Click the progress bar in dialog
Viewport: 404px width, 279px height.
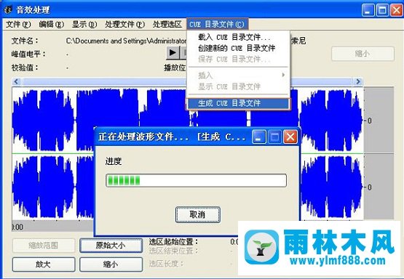[x=196, y=180]
